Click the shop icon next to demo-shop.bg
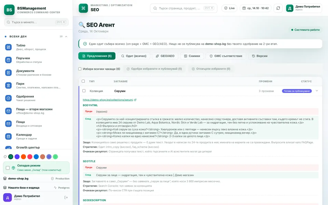The height and width of the screenshot is (205, 328). click(x=5, y=178)
